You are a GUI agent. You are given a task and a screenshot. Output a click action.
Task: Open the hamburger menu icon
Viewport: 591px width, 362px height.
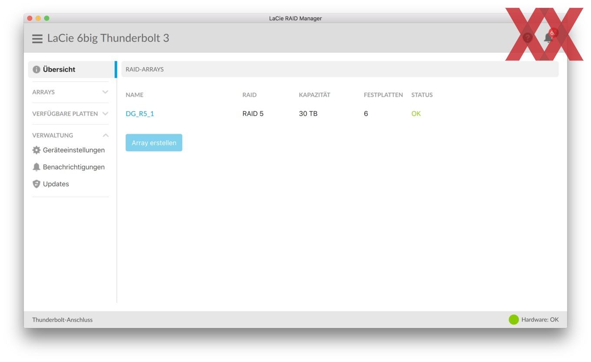tap(38, 39)
